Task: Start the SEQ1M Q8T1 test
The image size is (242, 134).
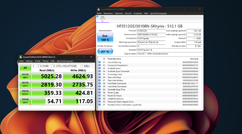Action: pos(25,76)
